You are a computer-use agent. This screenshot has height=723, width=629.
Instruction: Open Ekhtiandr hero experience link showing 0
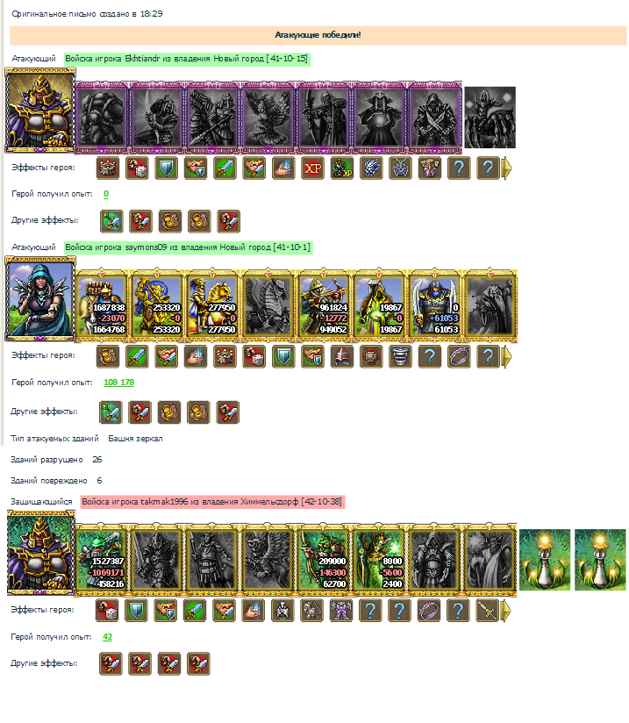pos(106,194)
